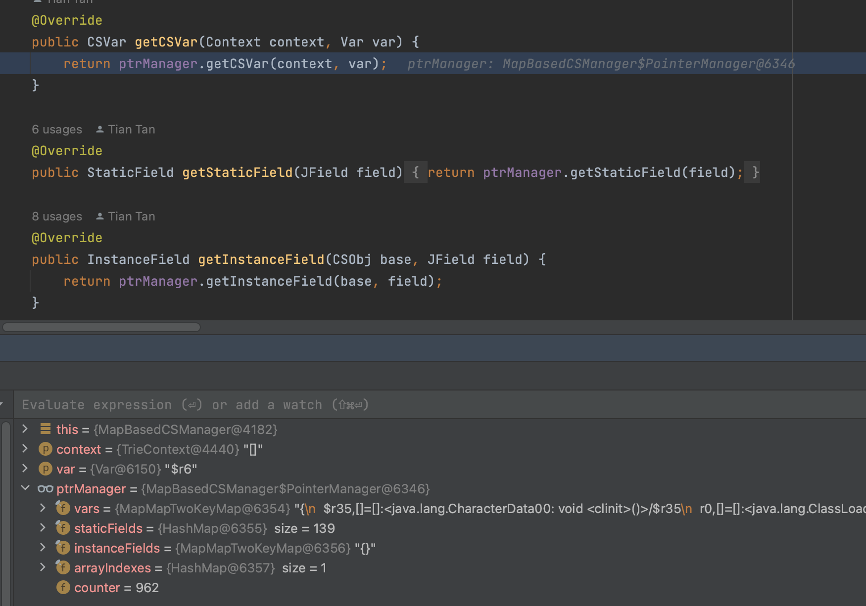Click the getCSVar method name in declaration
Image resolution: width=866 pixels, height=606 pixels.
click(x=166, y=42)
